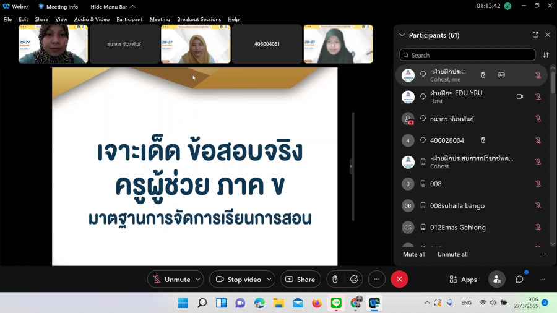Viewport: 557px width, 313px height.
Task: Toggle the Participants panel icon in toolbar
Action: click(x=496, y=280)
